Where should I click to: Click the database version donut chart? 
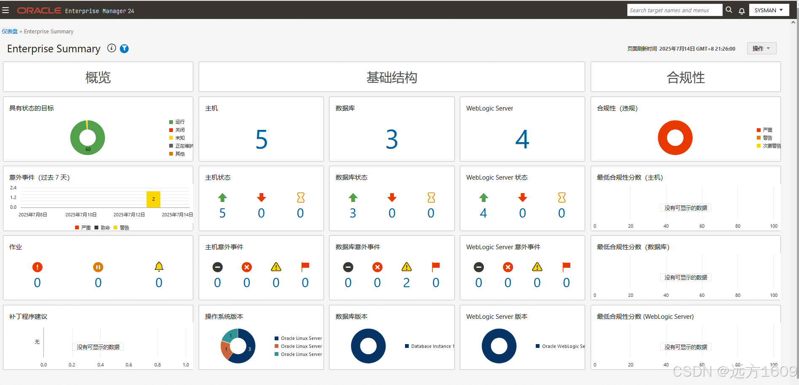tap(368, 346)
